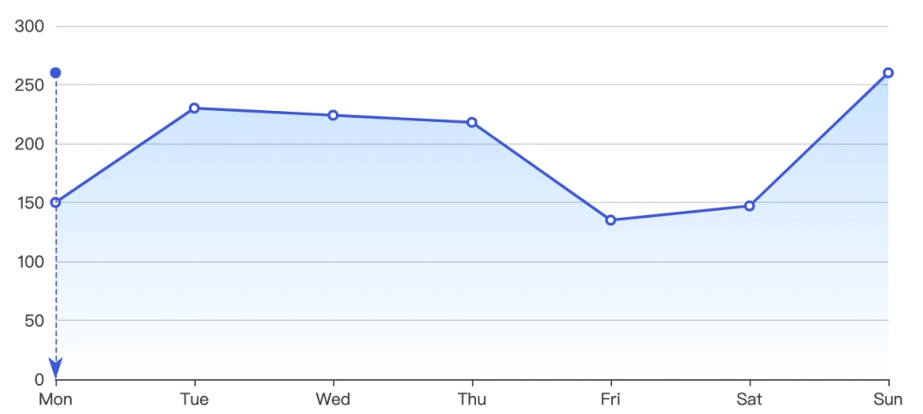Click the arrowhead at the dashed line's base
Image resolution: width=923 pixels, height=414 pixels.
click(56, 369)
